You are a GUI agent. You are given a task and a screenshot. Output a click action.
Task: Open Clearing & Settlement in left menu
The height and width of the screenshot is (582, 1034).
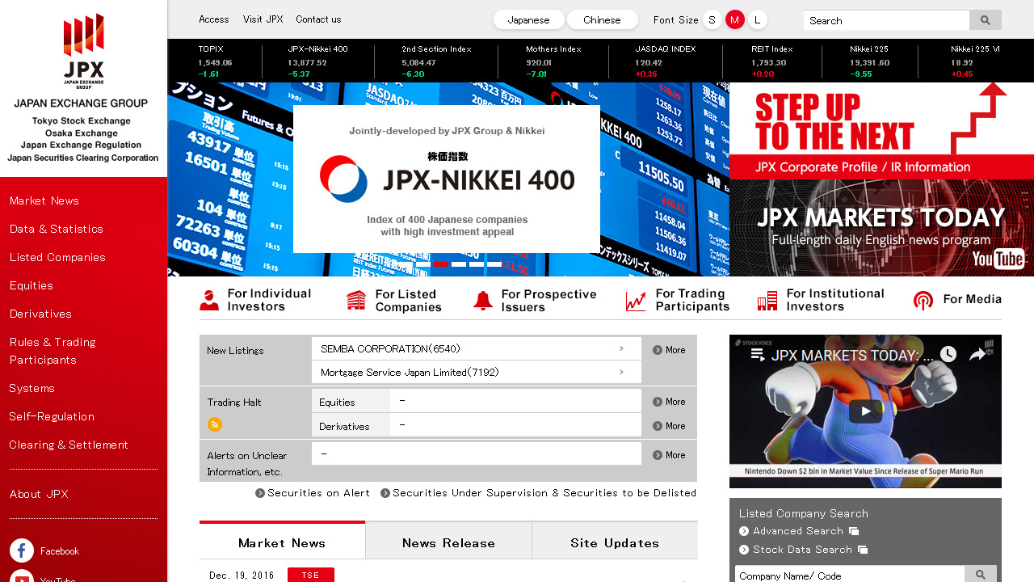[x=69, y=445]
